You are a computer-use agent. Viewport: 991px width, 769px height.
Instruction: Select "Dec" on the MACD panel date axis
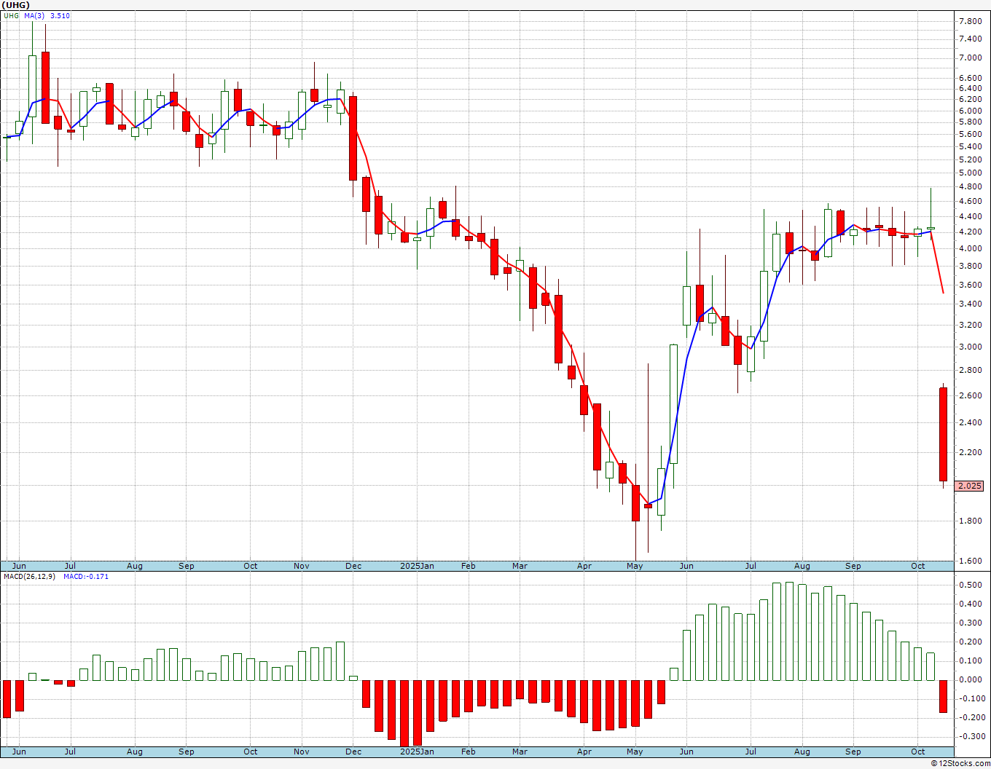click(353, 752)
